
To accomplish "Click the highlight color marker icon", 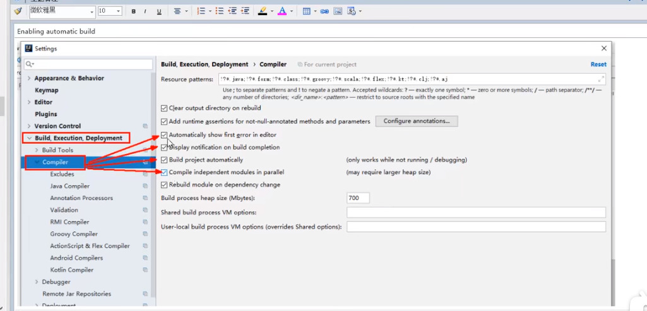I will click(263, 11).
